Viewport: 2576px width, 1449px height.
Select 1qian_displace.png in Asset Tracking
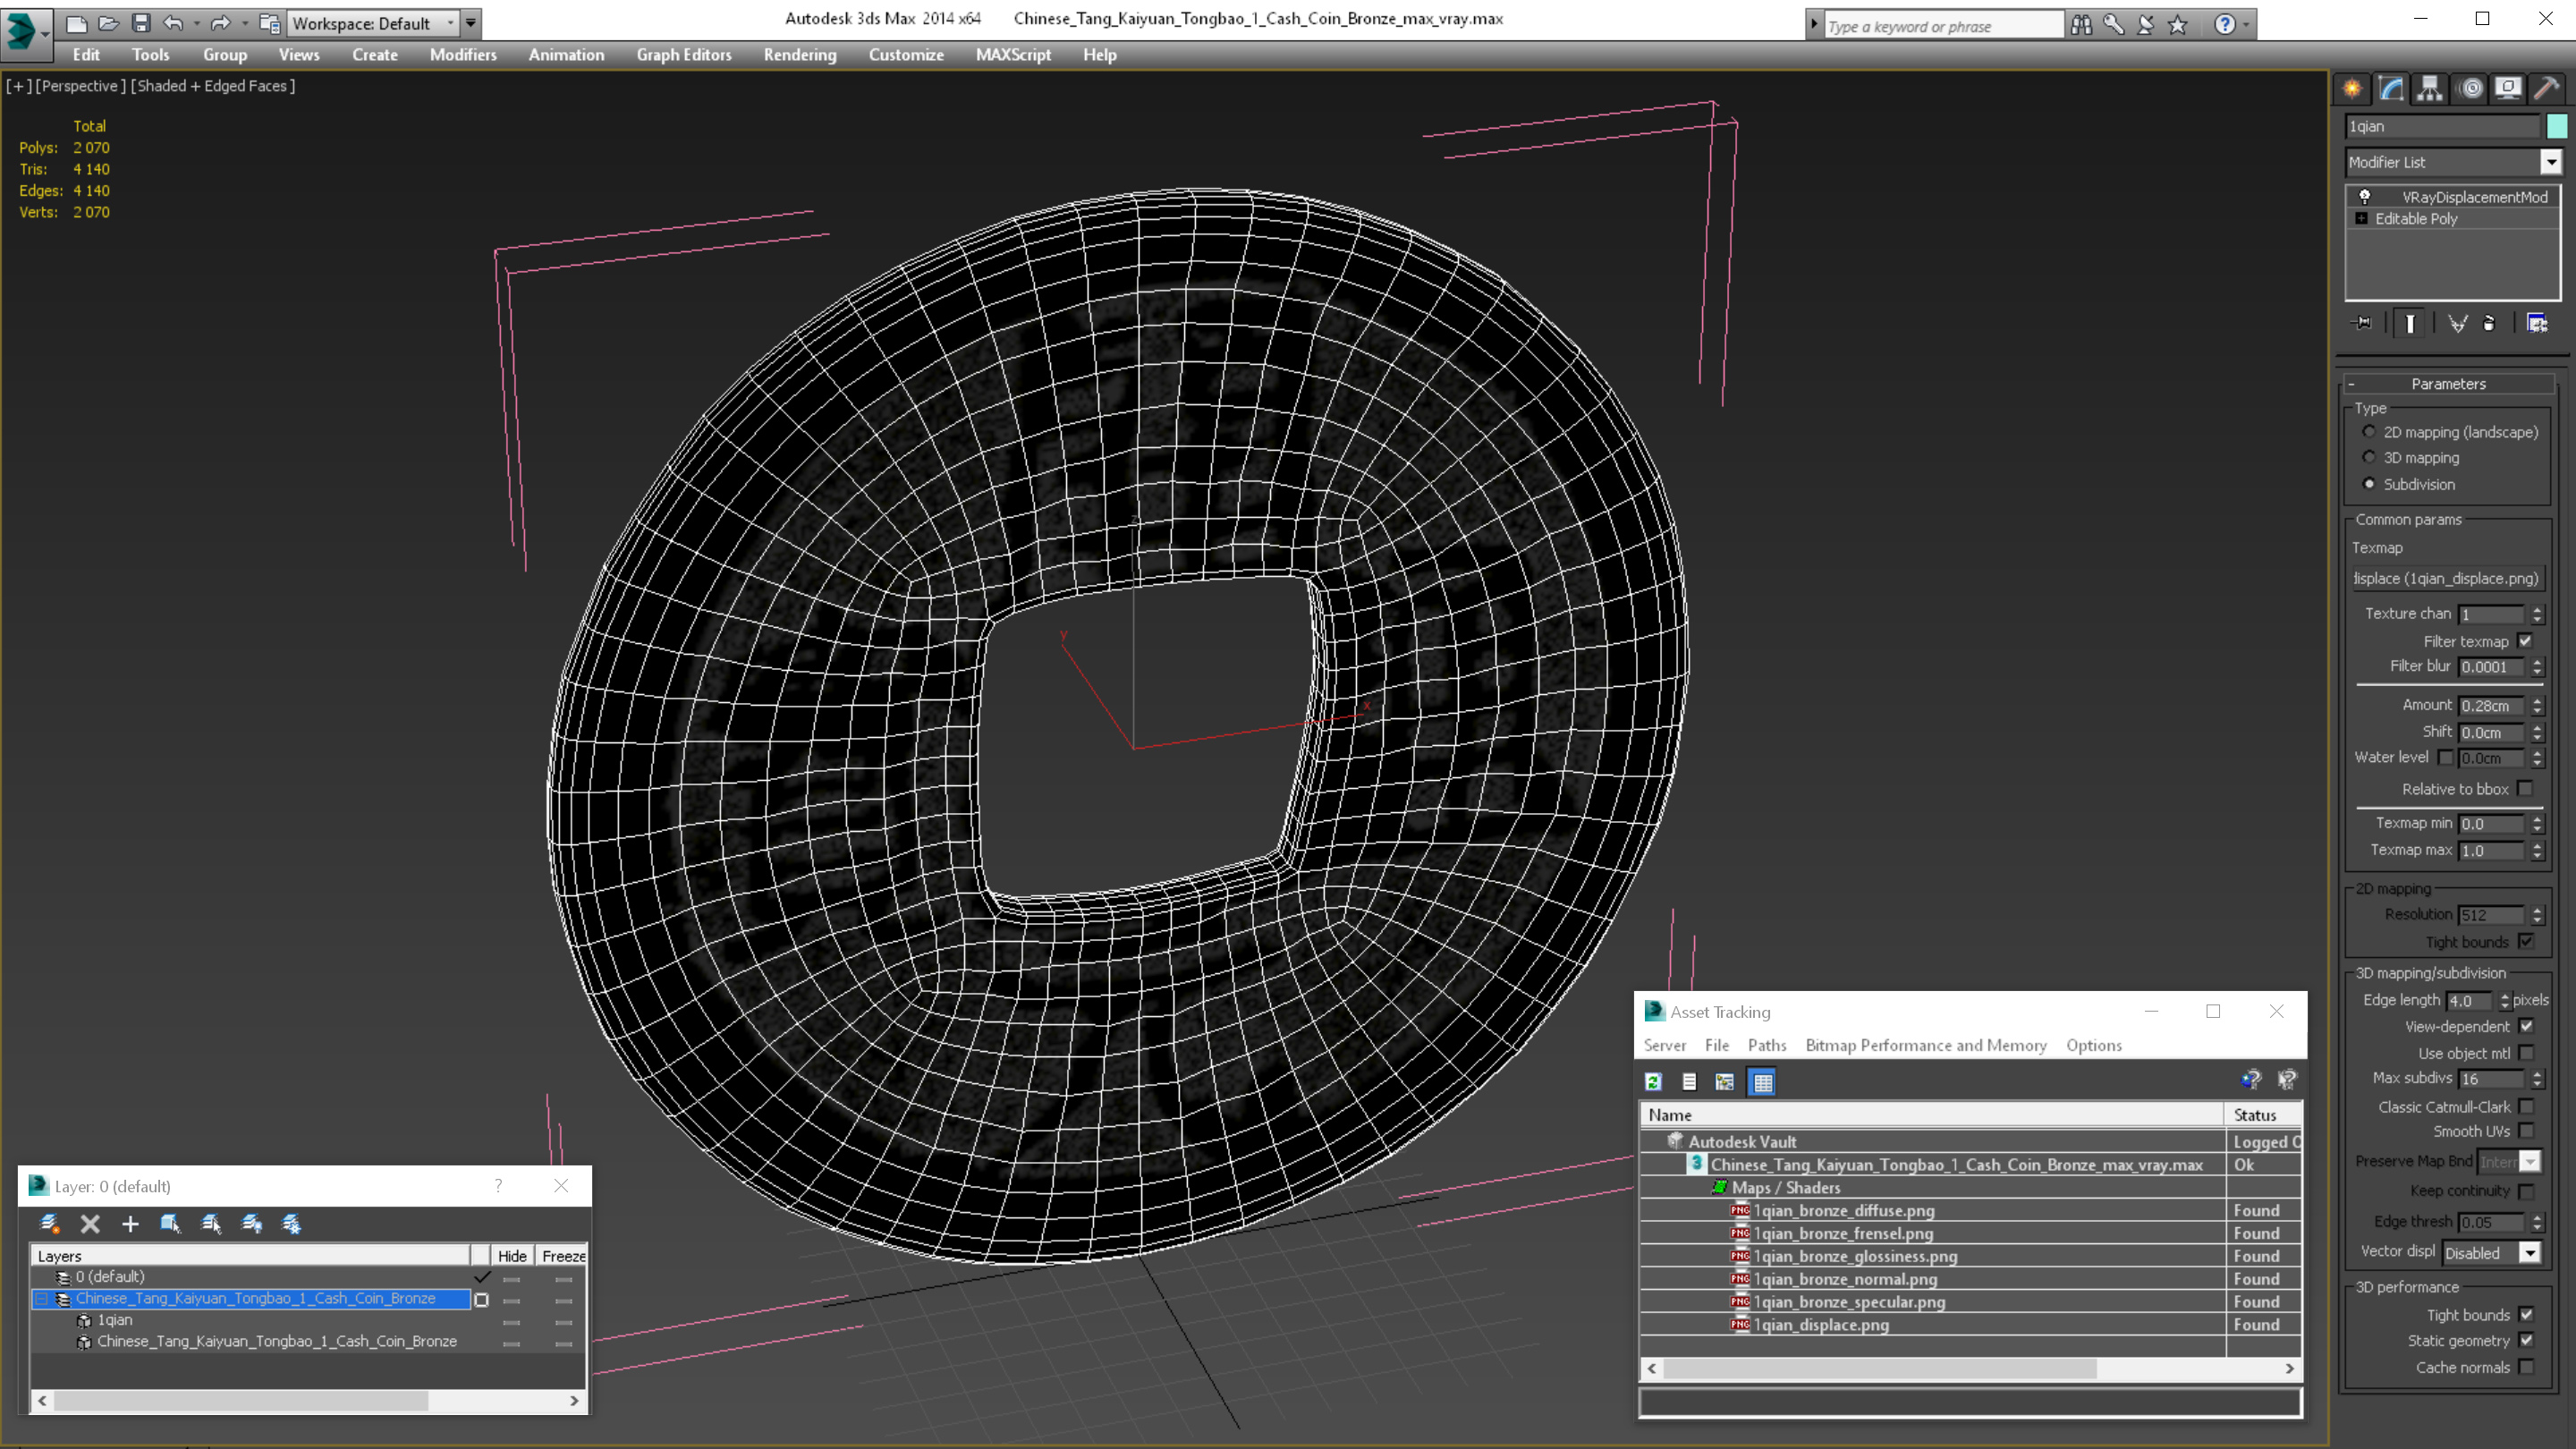point(1820,1324)
